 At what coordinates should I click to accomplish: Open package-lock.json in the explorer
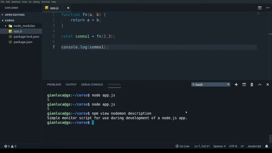(21, 37)
